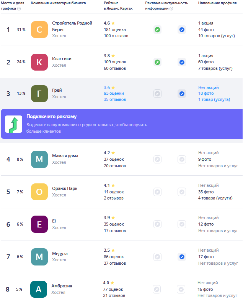This screenshot has width=243, height=305.
Task: Click the Классики red K avatar
Action: (39, 62)
